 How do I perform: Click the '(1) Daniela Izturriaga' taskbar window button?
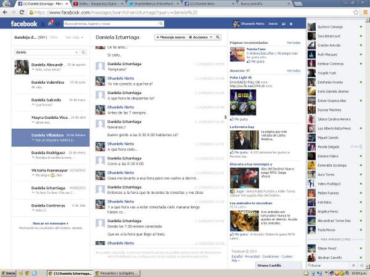click(x=70, y=273)
